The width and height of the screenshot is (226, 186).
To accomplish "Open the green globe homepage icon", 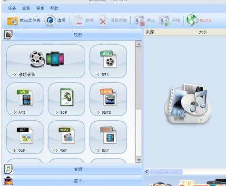I will pos(192,20).
